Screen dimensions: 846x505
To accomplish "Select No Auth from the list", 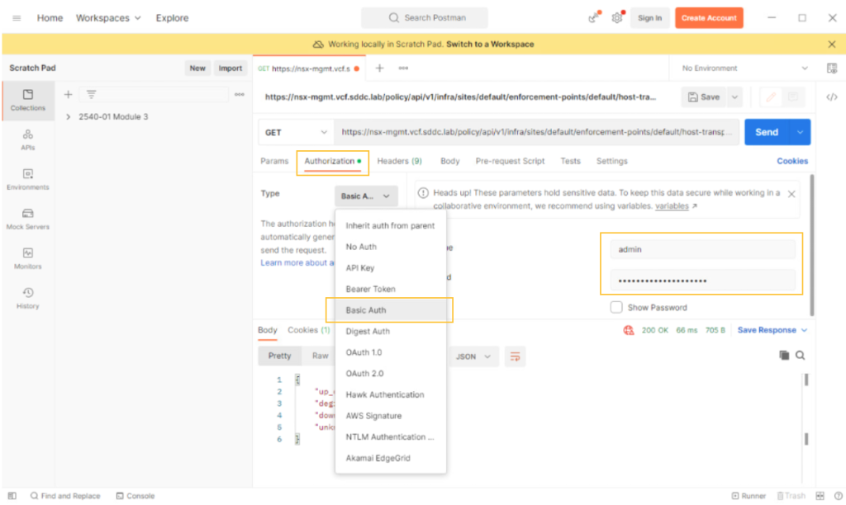I will (390, 247).
